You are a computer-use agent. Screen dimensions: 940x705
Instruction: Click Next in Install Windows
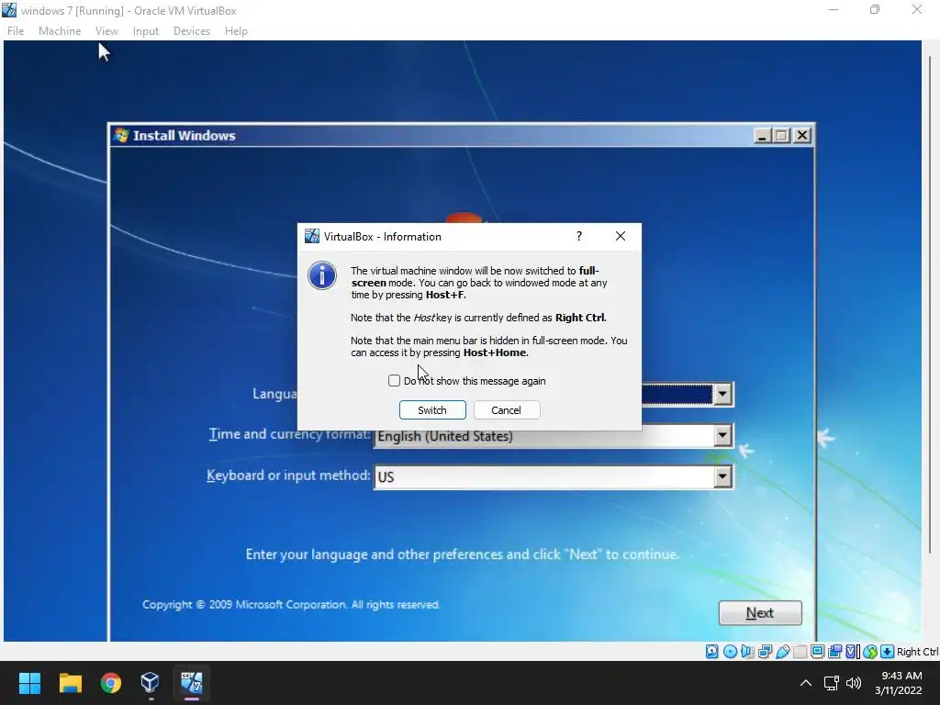(x=760, y=612)
